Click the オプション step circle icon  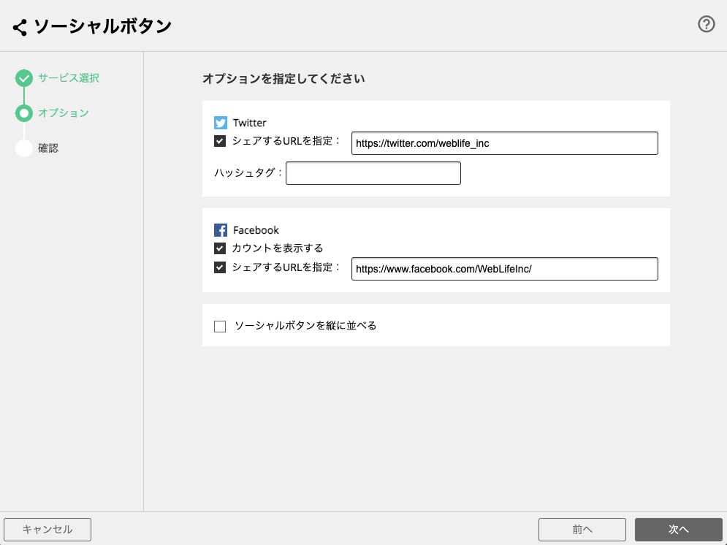(24, 113)
